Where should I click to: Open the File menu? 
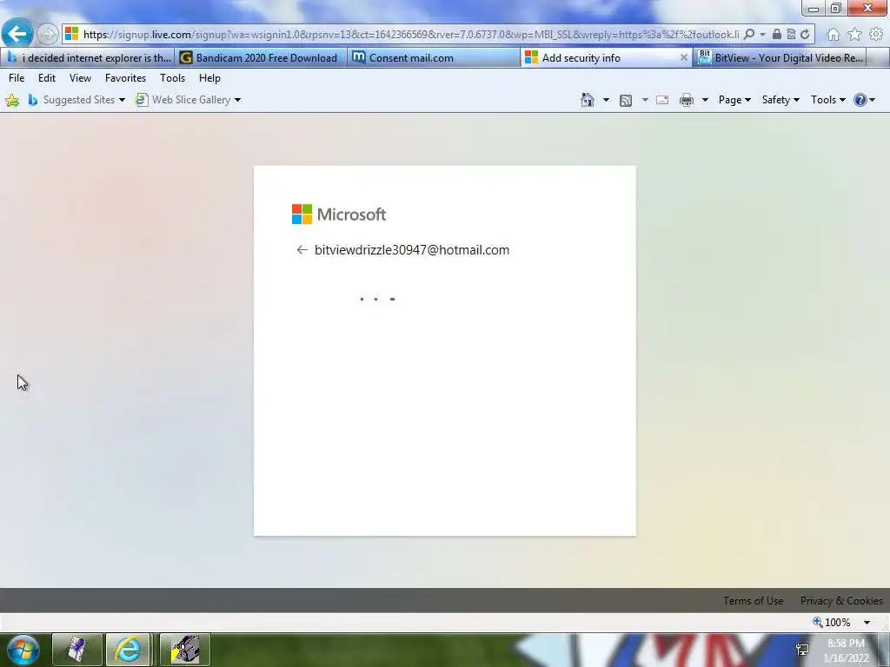(x=17, y=78)
